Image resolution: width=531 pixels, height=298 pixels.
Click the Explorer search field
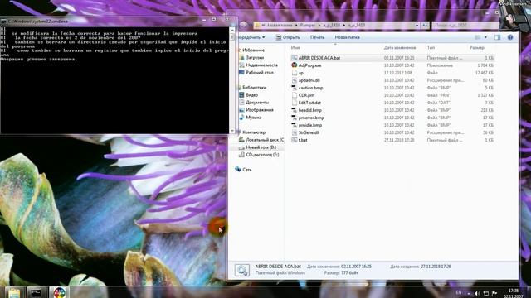[x=465, y=26]
